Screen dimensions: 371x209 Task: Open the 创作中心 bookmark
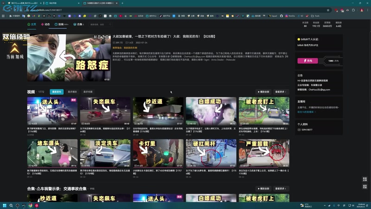(x=151, y=16)
